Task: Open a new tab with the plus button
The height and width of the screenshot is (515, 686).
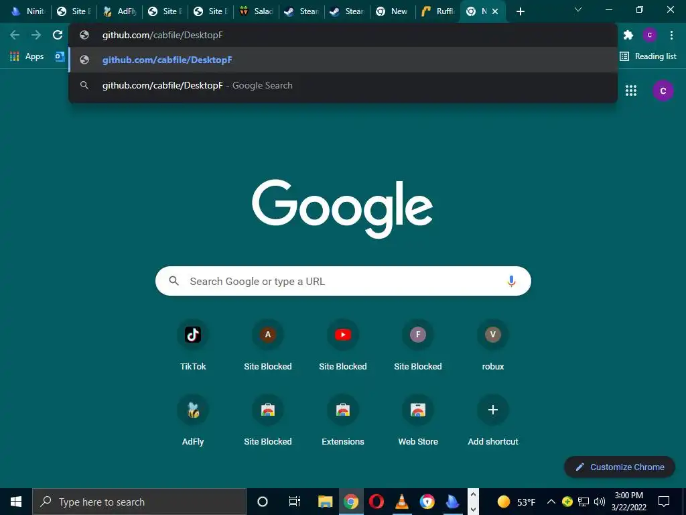Action: tap(520, 11)
